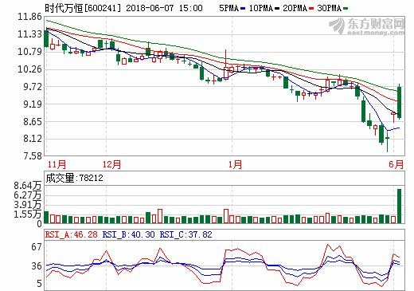Click the 12月 month label
The image size is (414, 291).
click(111, 164)
